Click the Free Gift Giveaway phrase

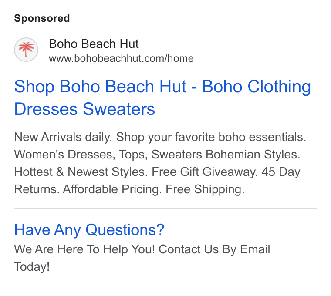tap(205, 172)
